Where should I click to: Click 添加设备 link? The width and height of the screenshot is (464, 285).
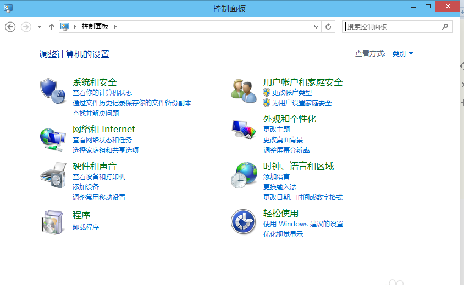[x=86, y=187]
